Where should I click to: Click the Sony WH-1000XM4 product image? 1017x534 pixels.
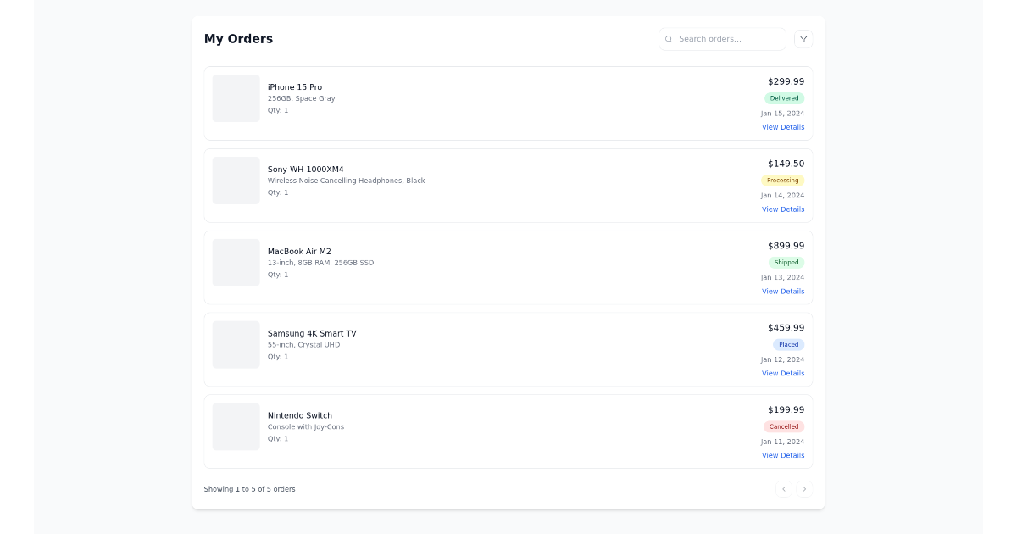click(x=236, y=181)
